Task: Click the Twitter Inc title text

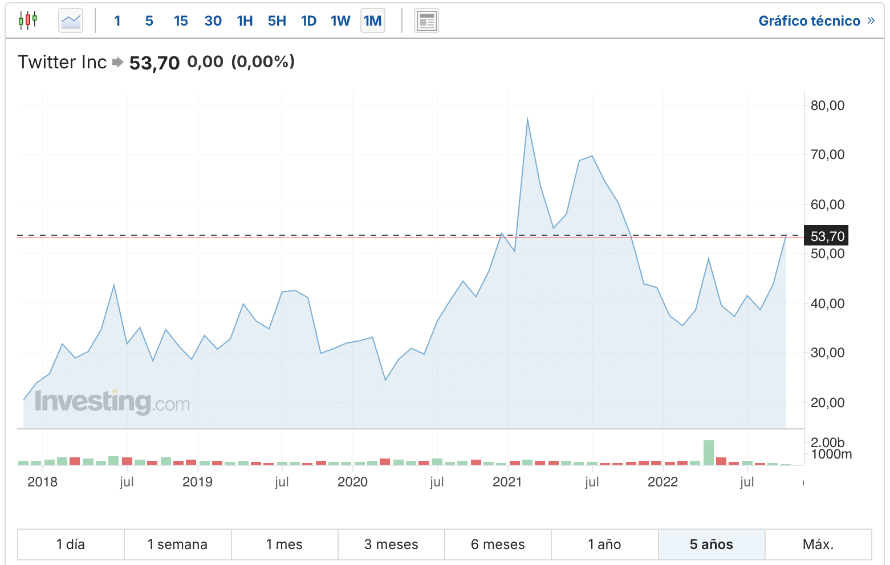Action: (62, 62)
